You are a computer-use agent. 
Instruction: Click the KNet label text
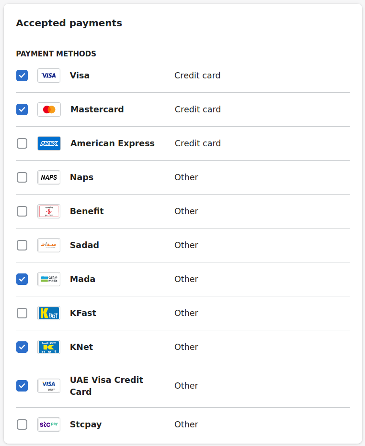(81, 347)
